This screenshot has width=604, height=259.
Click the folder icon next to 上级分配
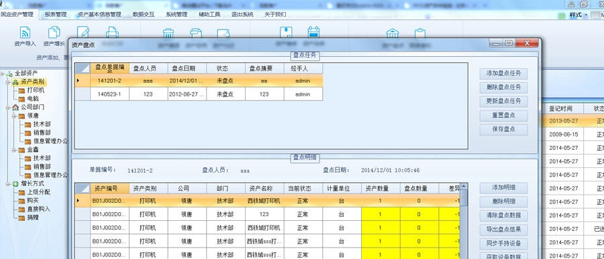point(21,192)
